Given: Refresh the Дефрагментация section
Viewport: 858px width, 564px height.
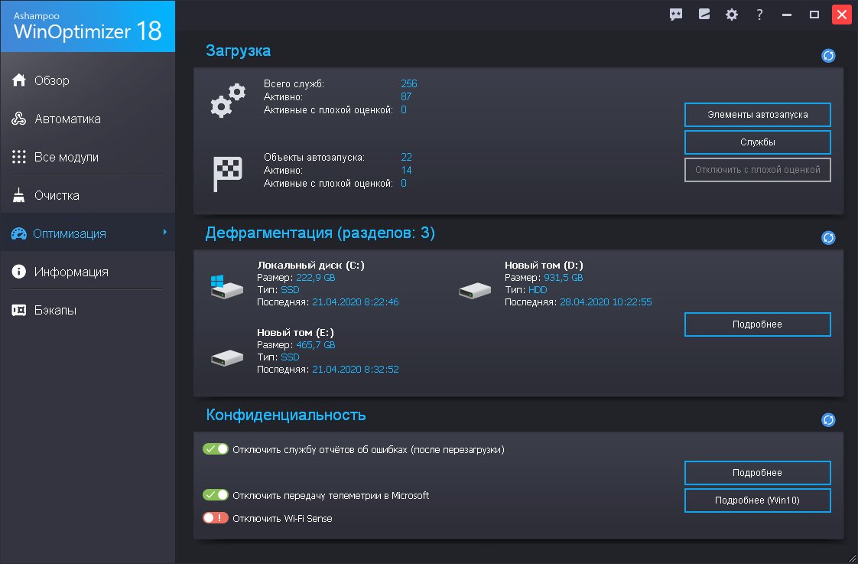Looking at the screenshot, I should (x=828, y=238).
